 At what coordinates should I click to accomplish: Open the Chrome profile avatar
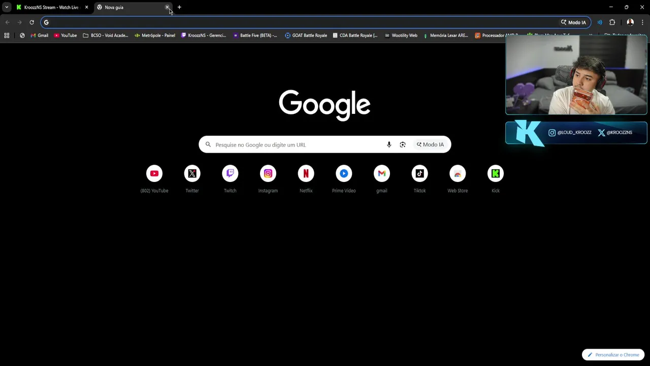coord(630,22)
